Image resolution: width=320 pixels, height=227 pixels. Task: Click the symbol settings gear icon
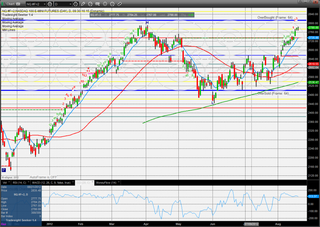pos(49,4)
